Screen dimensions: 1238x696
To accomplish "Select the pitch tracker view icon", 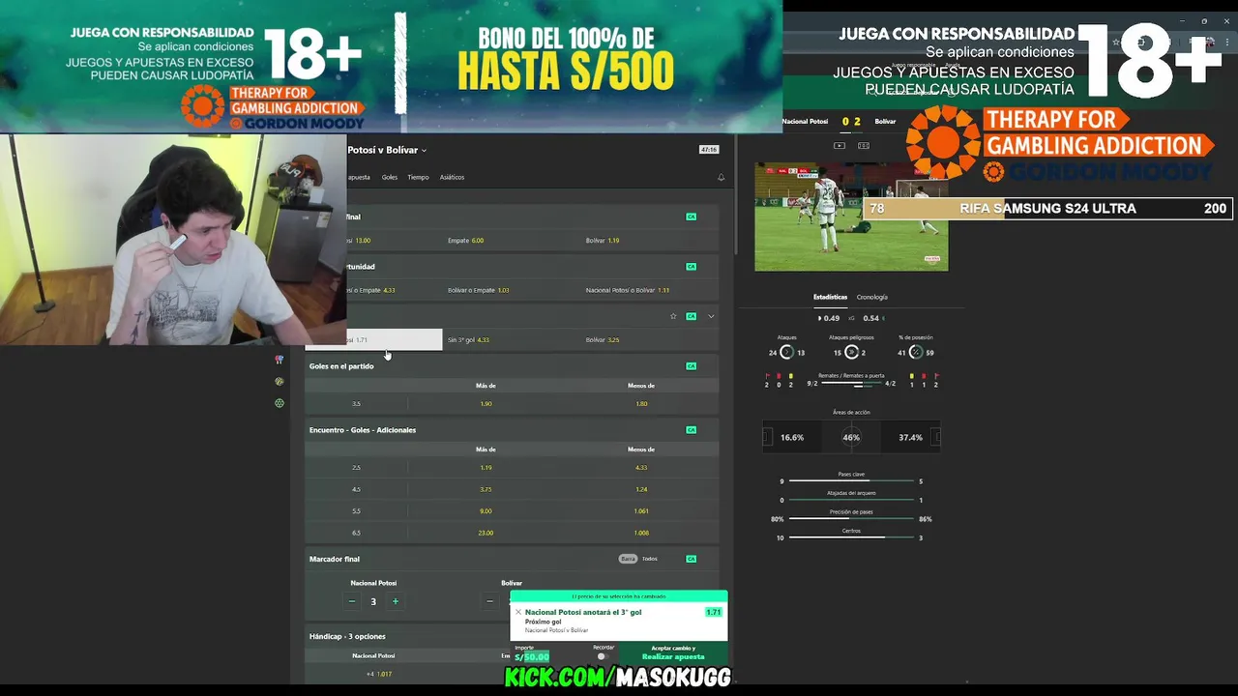I will [864, 146].
